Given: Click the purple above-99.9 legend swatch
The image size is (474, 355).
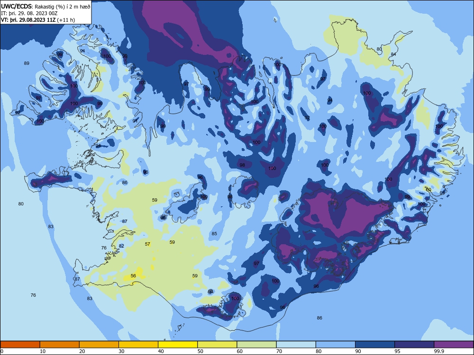Looking at the screenshot, I should point(454,345).
